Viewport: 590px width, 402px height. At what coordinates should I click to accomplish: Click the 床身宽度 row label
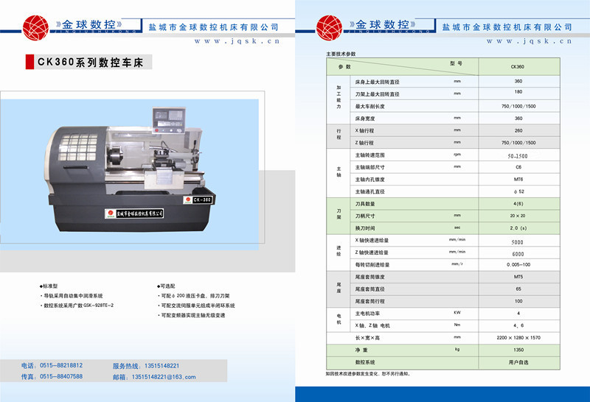pyautogui.click(x=365, y=119)
